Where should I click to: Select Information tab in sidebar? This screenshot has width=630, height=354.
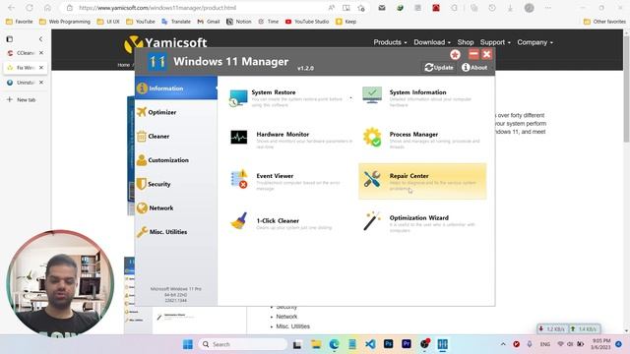(176, 88)
